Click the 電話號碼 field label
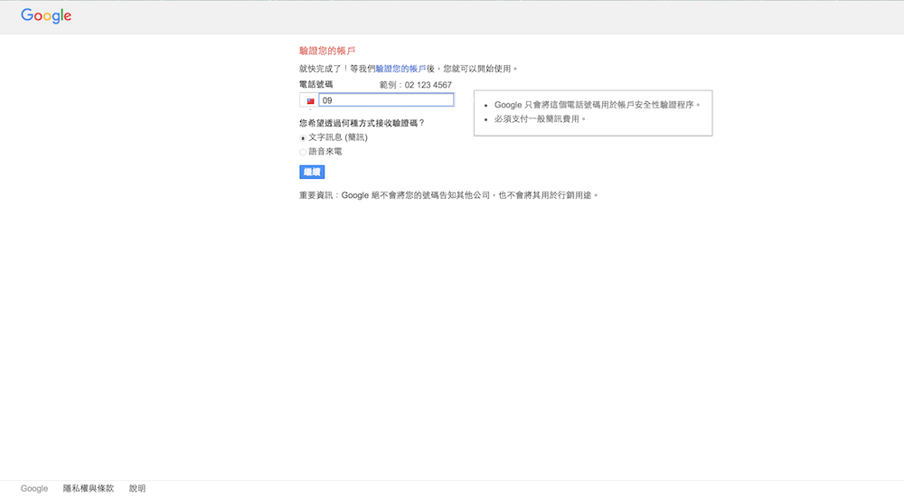 [315, 84]
